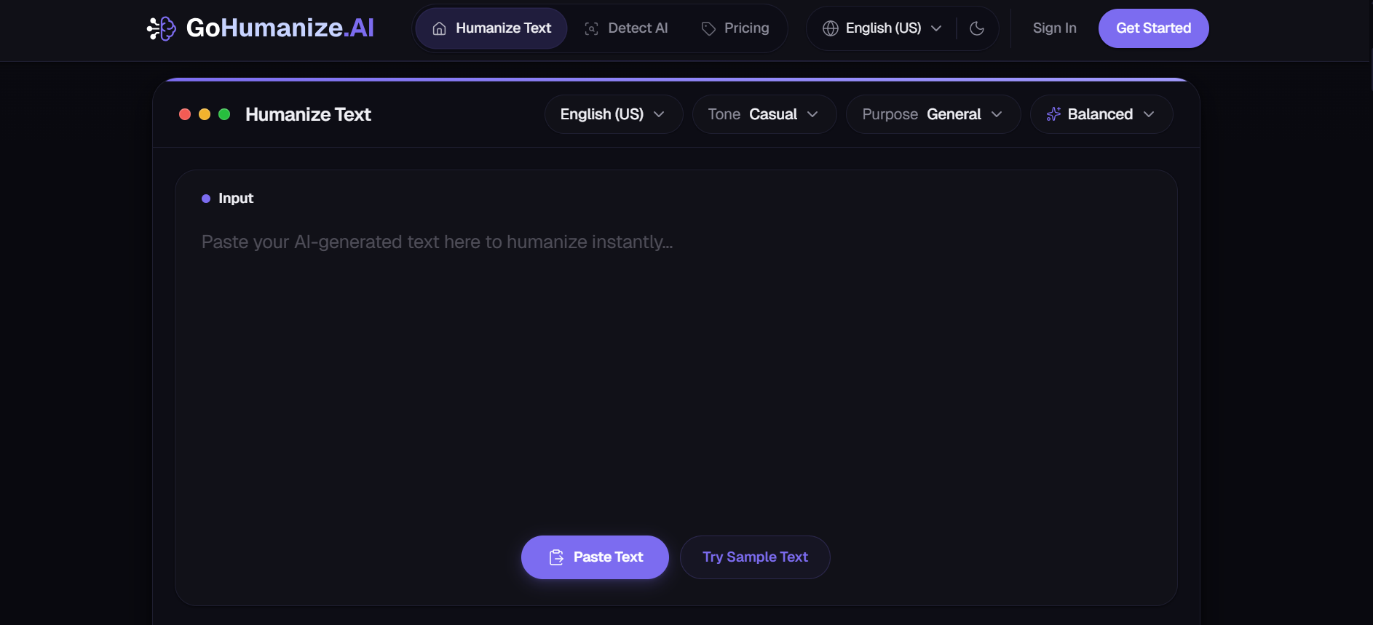The width and height of the screenshot is (1373, 625).
Task: Click the red window dot
Action: pyautogui.click(x=185, y=114)
